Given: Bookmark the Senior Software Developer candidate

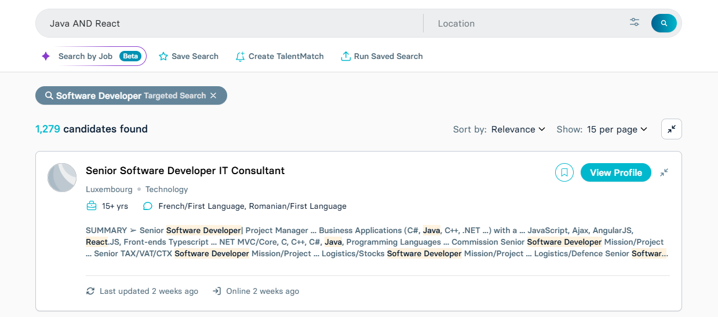Looking at the screenshot, I should tap(564, 172).
